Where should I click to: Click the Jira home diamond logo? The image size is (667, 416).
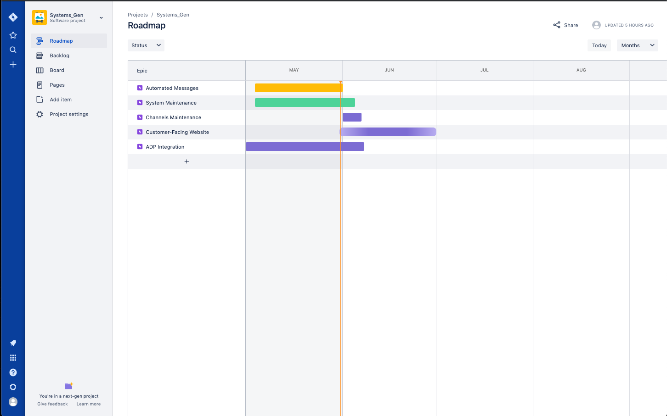click(x=13, y=17)
